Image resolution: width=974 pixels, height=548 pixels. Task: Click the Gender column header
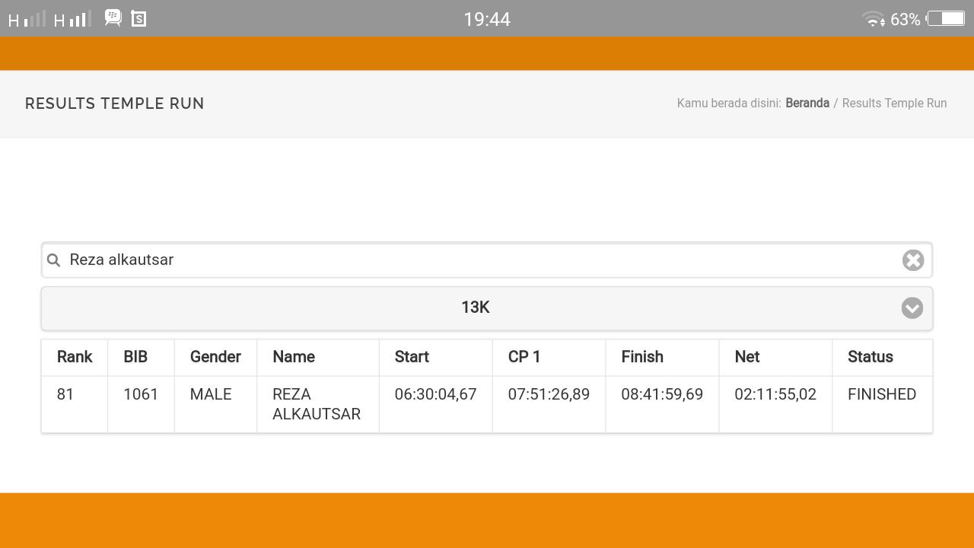pos(215,357)
